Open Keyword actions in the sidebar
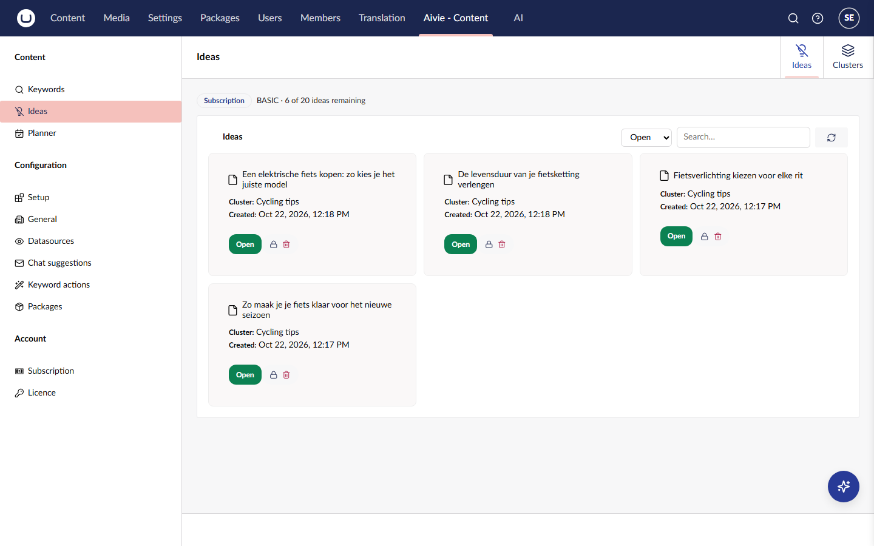The image size is (874, 546). [x=91, y=285]
